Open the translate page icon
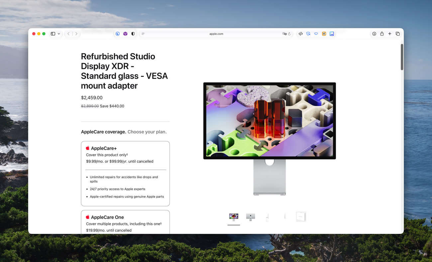 click(x=284, y=34)
